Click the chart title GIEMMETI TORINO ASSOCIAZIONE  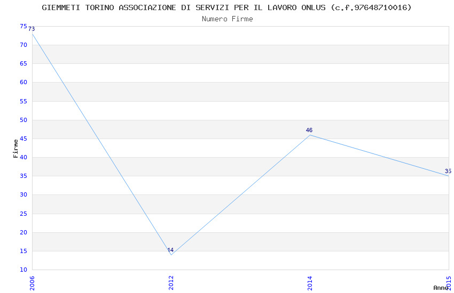click(226, 7)
